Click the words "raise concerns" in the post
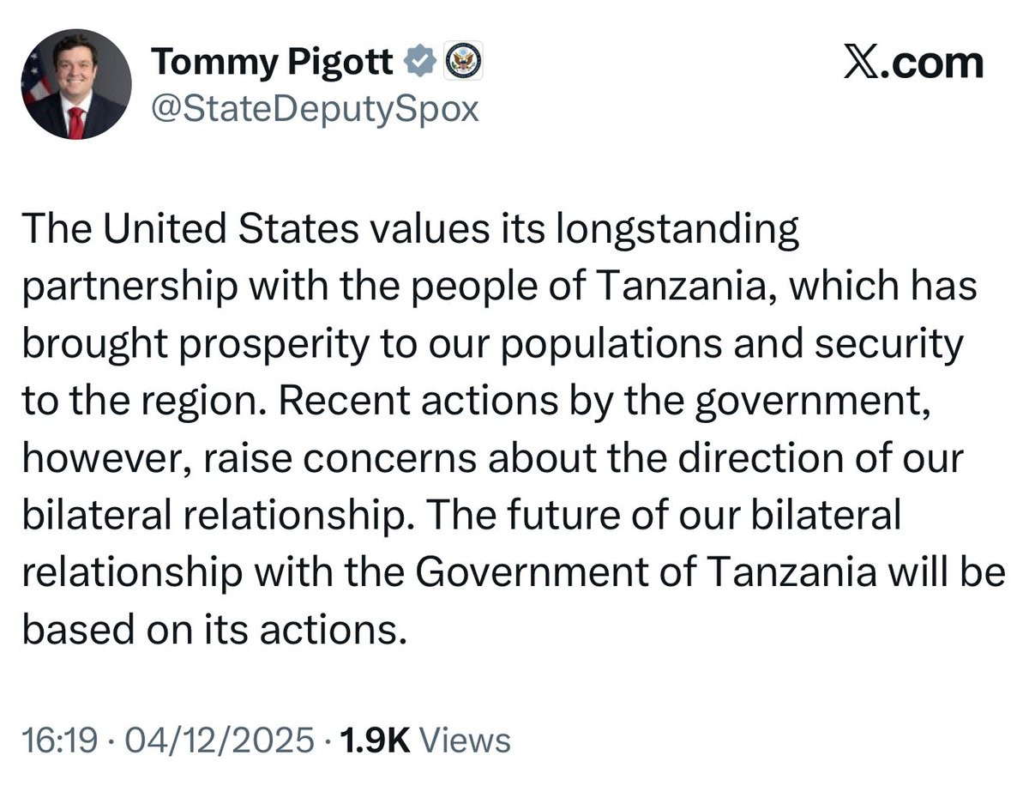Screen dimensions: 1029x792 click(x=341, y=458)
